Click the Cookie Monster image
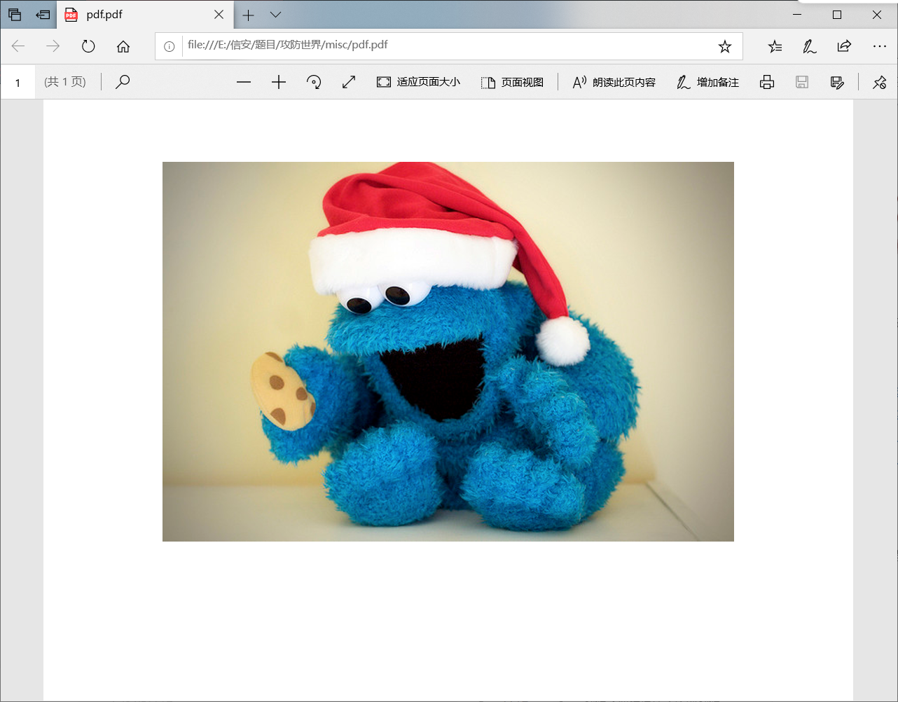The height and width of the screenshot is (702, 898). click(448, 352)
